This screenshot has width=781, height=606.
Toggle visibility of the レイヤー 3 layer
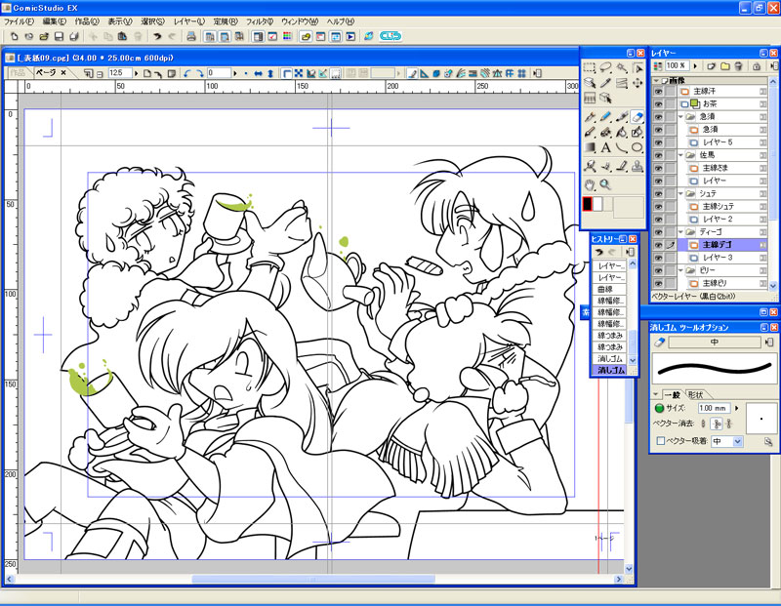(658, 258)
